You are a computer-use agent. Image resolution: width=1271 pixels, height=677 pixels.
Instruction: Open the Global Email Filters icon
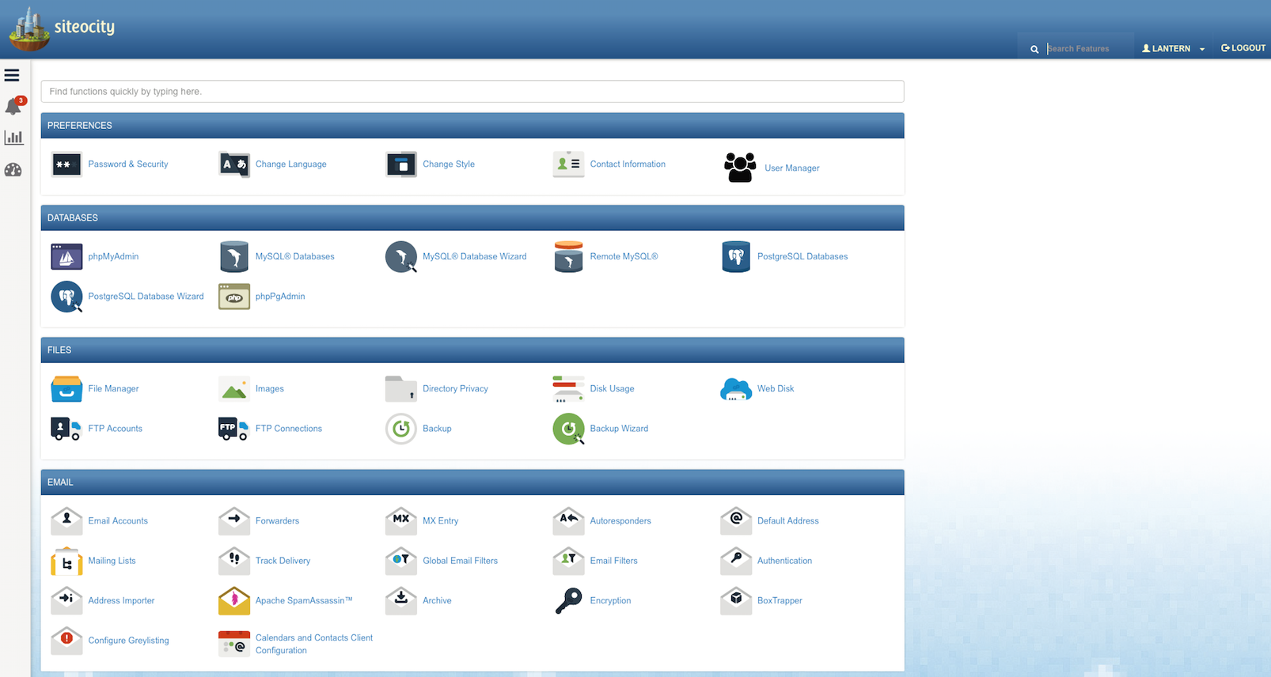coord(401,561)
